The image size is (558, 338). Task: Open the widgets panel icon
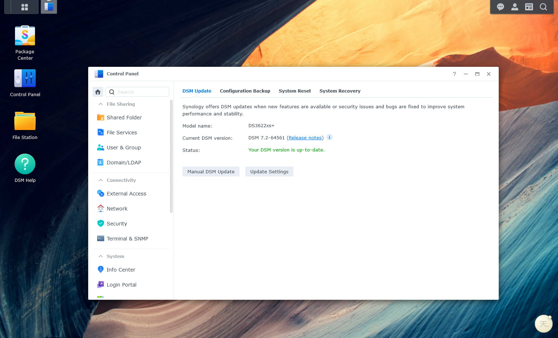click(x=529, y=7)
